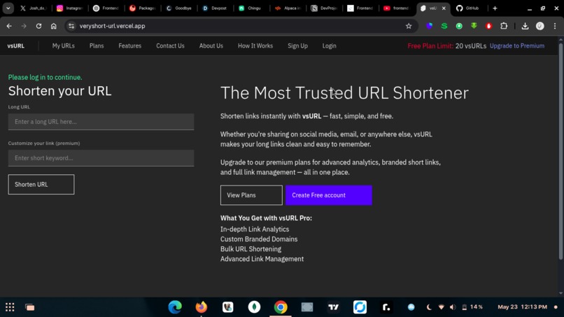Switch to the Instagram tab
The height and width of the screenshot is (317, 564).
[70, 8]
